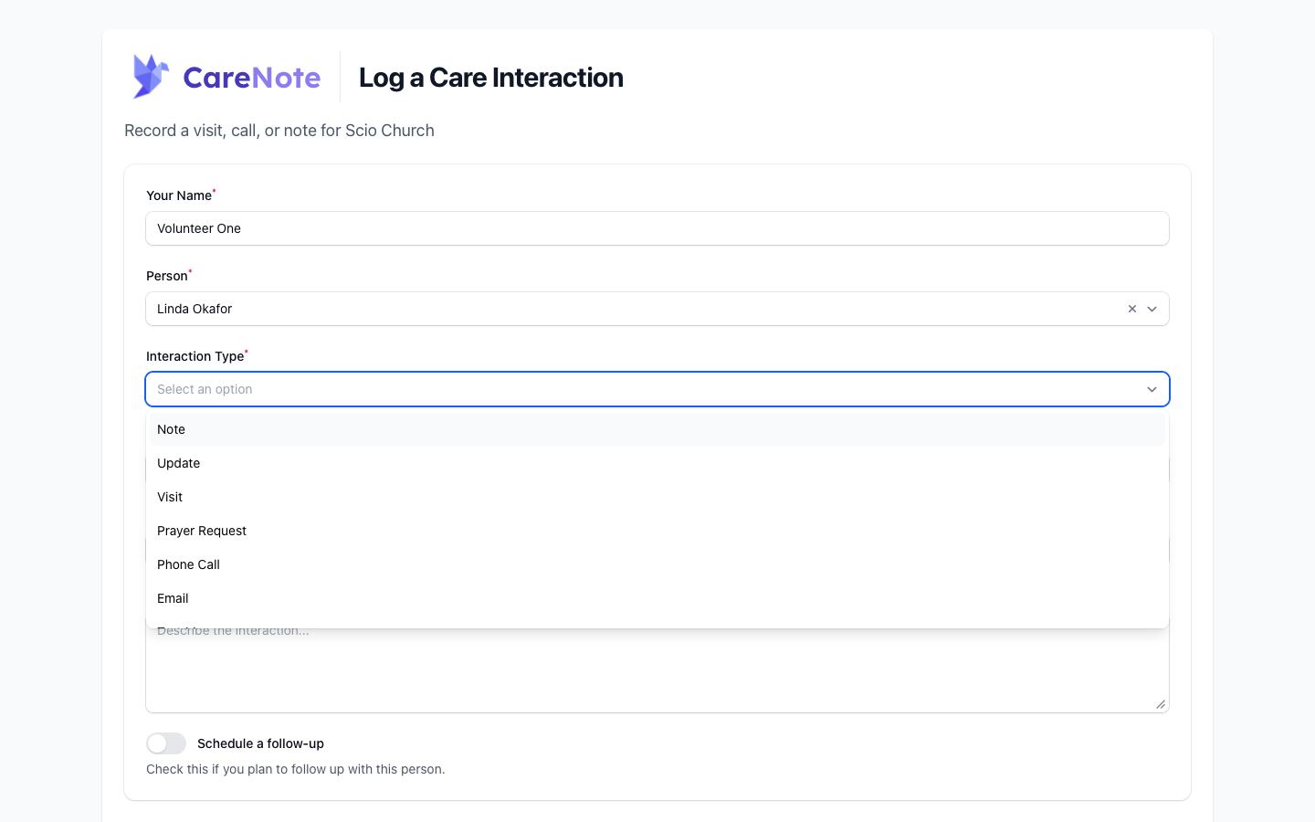Expand the Person dropdown chevron
The height and width of the screenshot is (822, 1315).
point(1152,309)
